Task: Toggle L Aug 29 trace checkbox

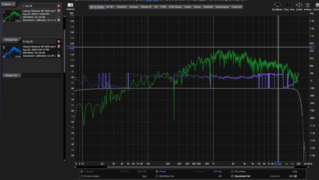Action: (x=82, y=171)
